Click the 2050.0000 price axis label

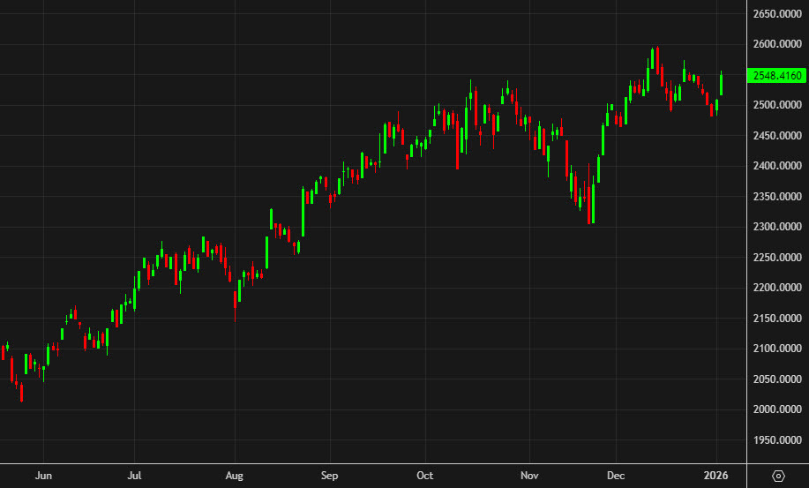pos(777,379)
